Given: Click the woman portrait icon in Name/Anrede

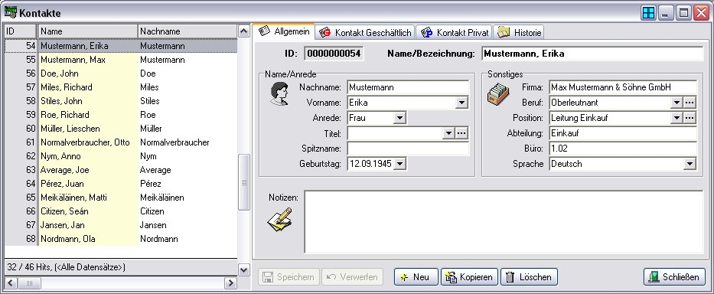Looking at the screenshot, I should [x=279, y=94].
